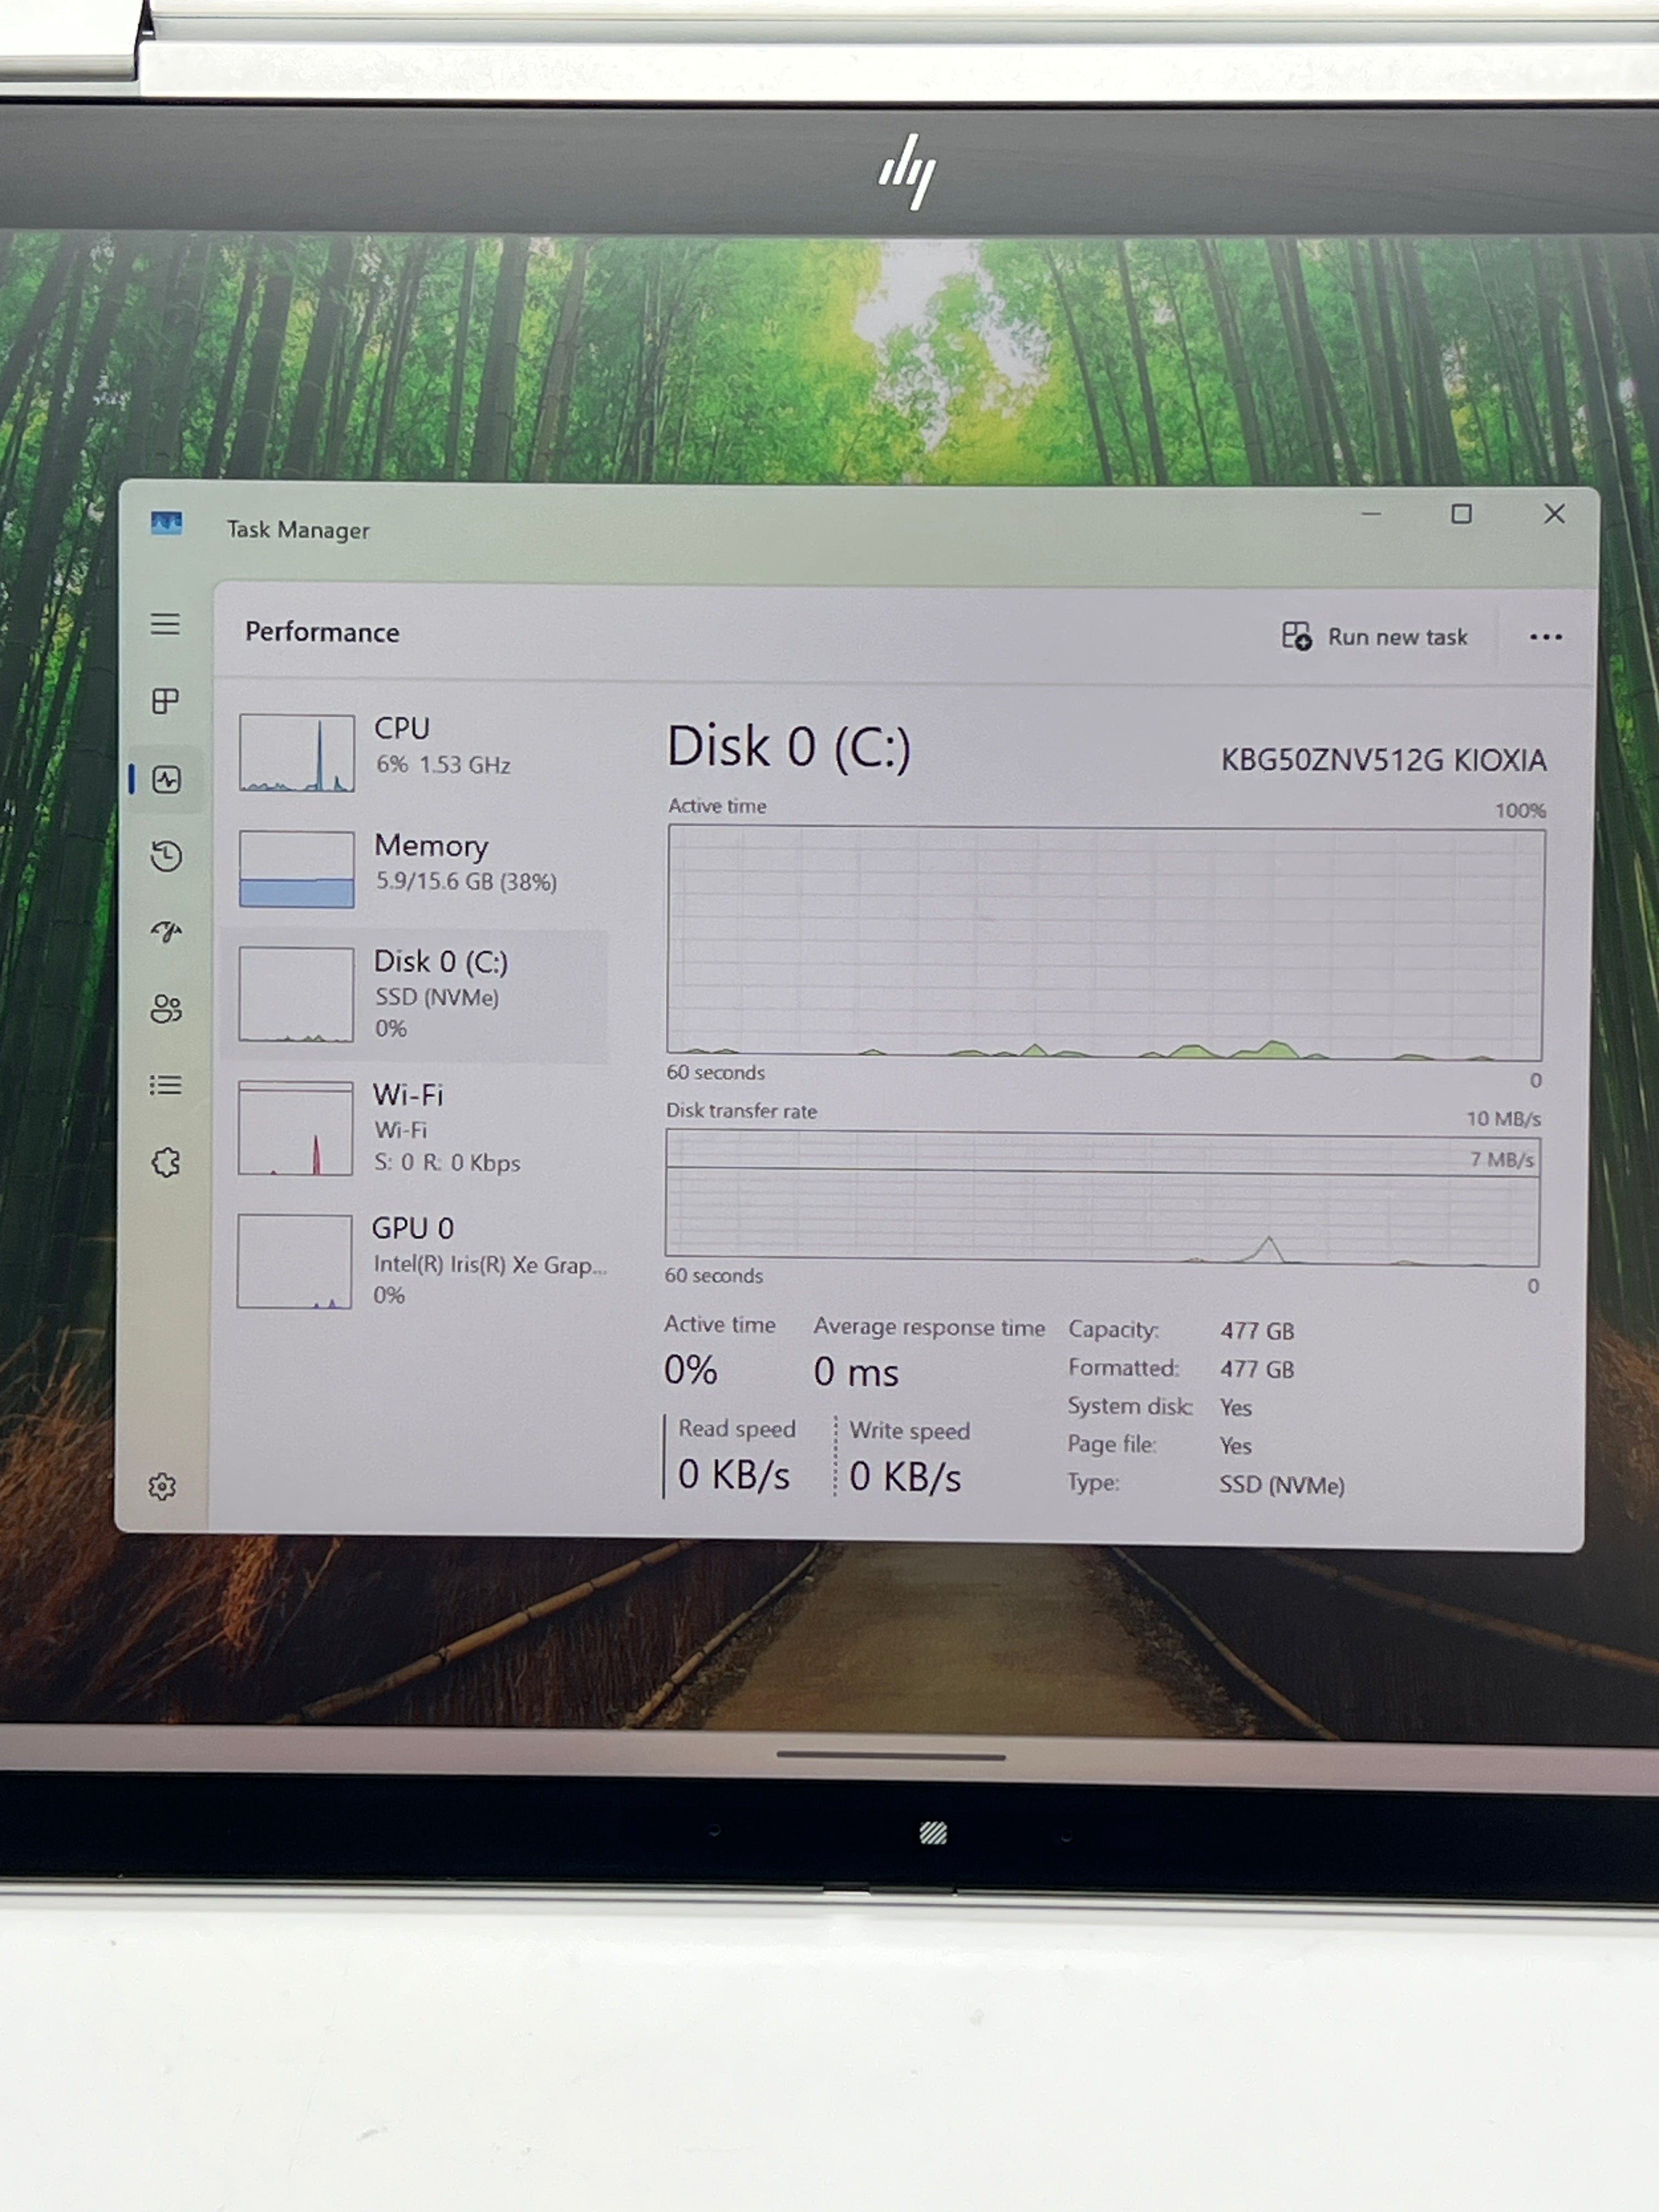
Task: Click the Formatted 477 GB value
Action: point(1257,1369)
